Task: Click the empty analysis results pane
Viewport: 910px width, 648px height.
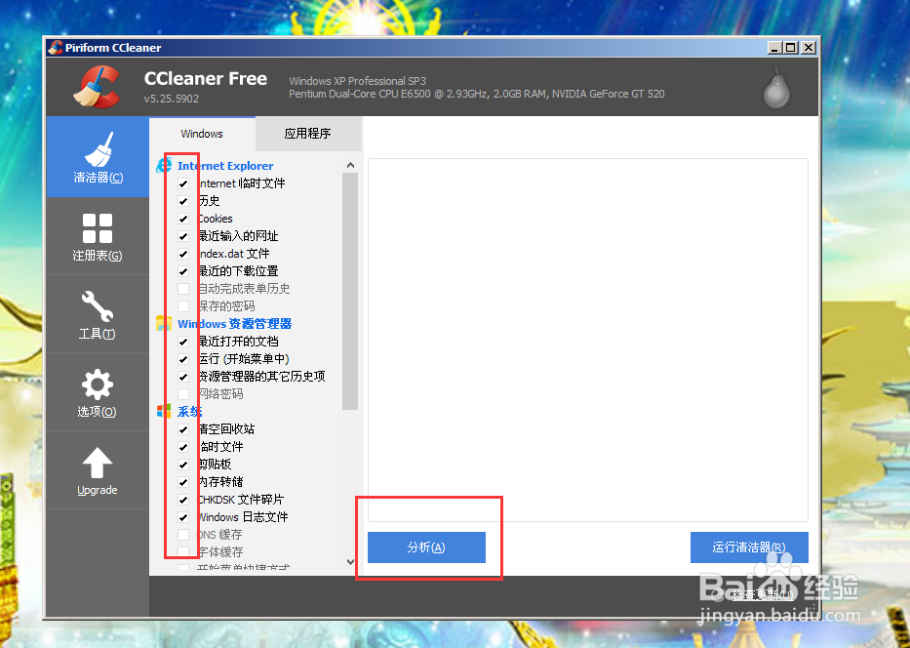Action: tap(588, 340)
